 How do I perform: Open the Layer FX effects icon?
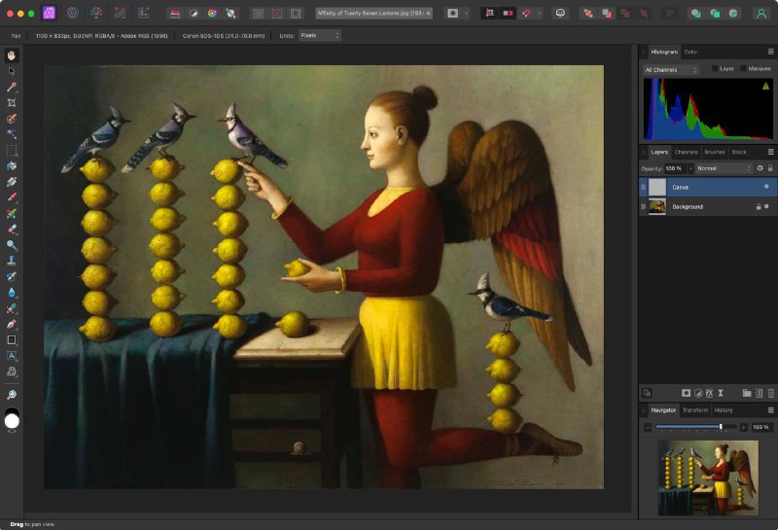(709, 393)
